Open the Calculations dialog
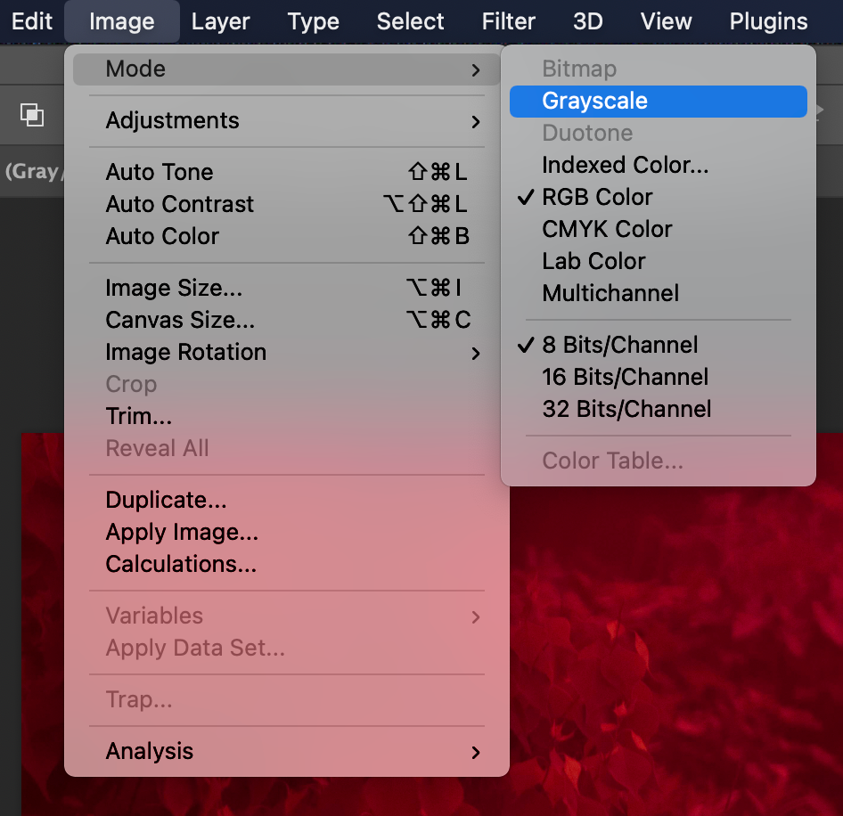Image resolution: width=843 pixels, height=816 pixels. pyautogui.click(x=181, y=565)
